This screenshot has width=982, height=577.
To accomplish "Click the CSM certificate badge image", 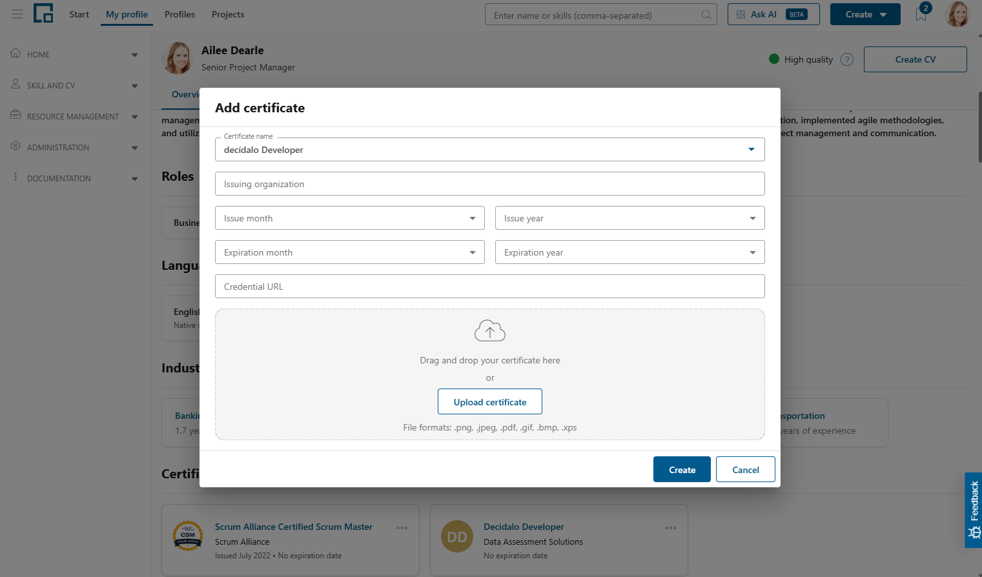I will (x=188, y=536).
